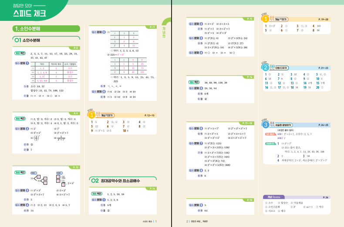Click the 필수 문제 1 badge in the P.8 box
Viewport: 344px width, 227px height.
(x=22, y=63)
